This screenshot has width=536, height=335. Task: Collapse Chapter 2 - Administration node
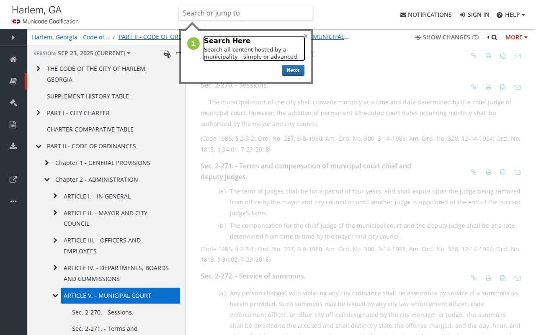pyautogui.click(x=47, y=180)
